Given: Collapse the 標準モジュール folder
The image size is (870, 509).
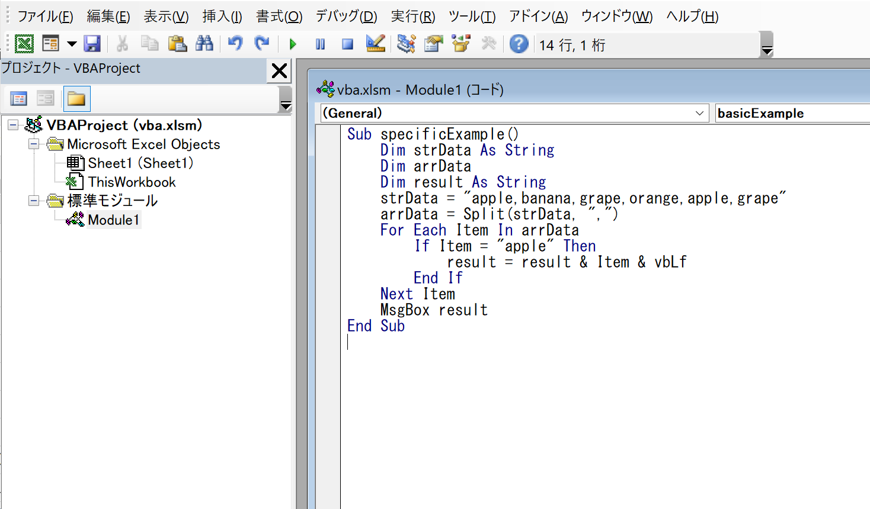Looking at the screenshot, I should (34, 201).
